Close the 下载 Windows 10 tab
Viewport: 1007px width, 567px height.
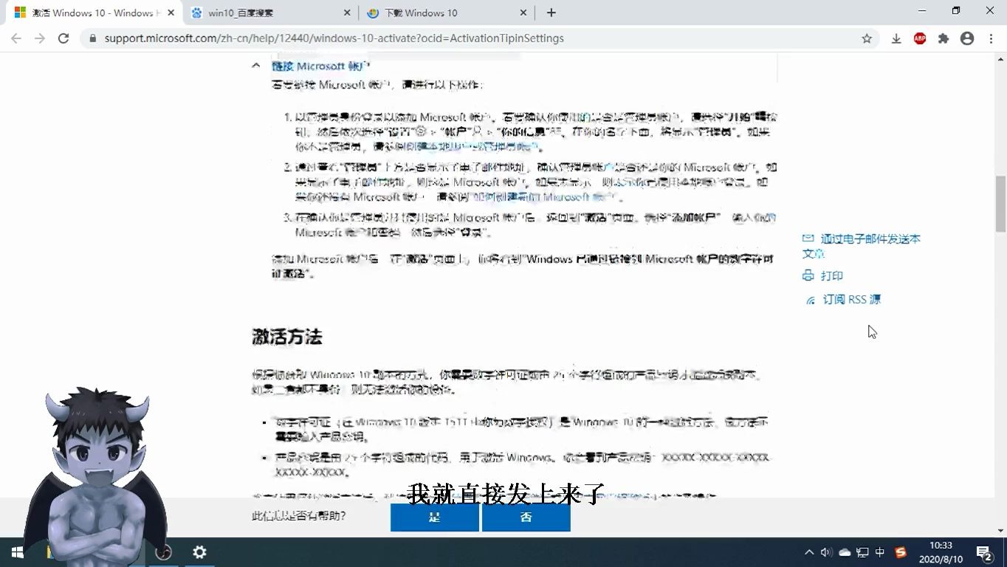[x=523, y=13]
